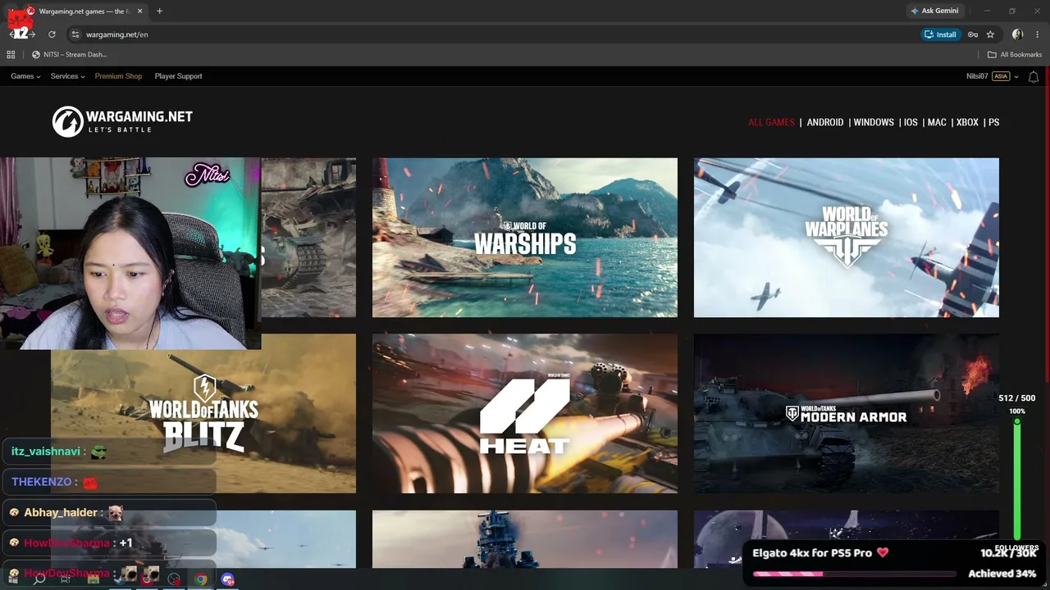This screenshot has height=590, width=1050.
Task: Filter games by IOS platform
Action: pos(911,122)
